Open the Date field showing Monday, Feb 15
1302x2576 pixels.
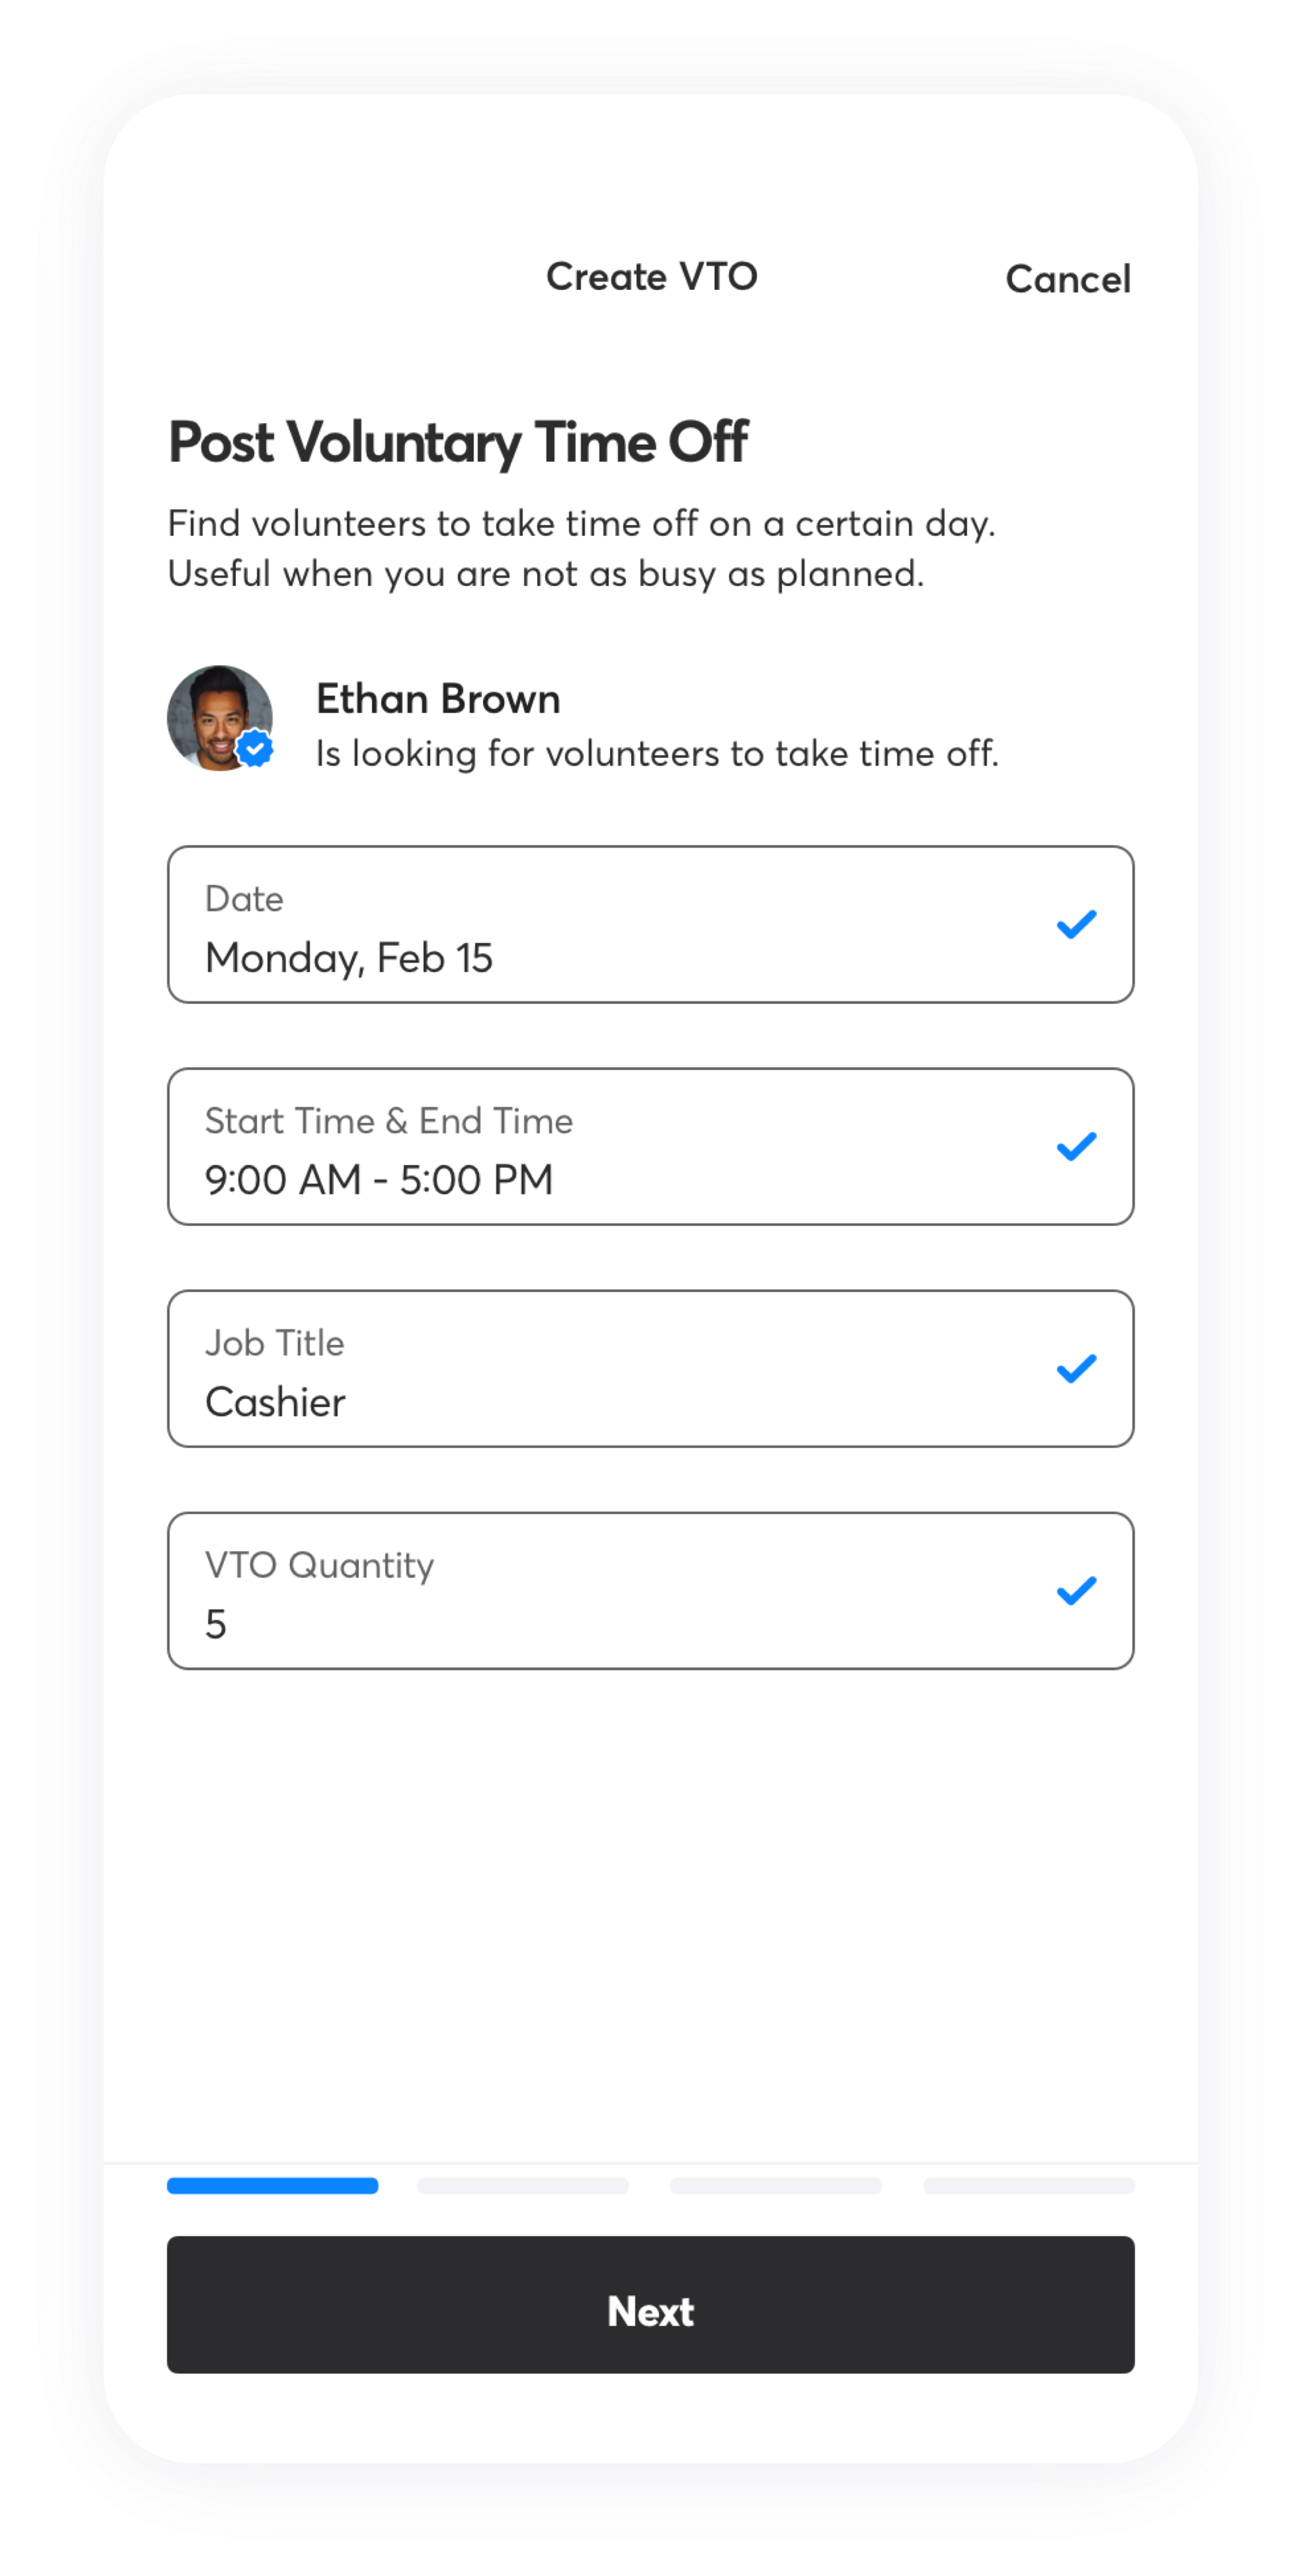651,924
